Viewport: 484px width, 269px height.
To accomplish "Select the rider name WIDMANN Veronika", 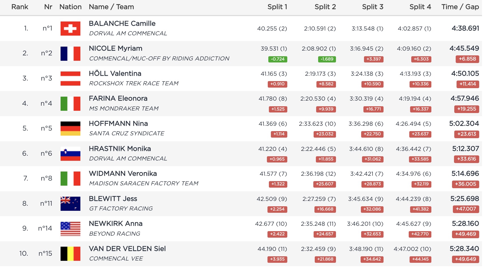I will coord(123,173).
